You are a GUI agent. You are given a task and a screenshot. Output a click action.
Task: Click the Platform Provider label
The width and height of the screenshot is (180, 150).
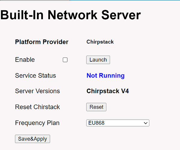click(42, 42)
